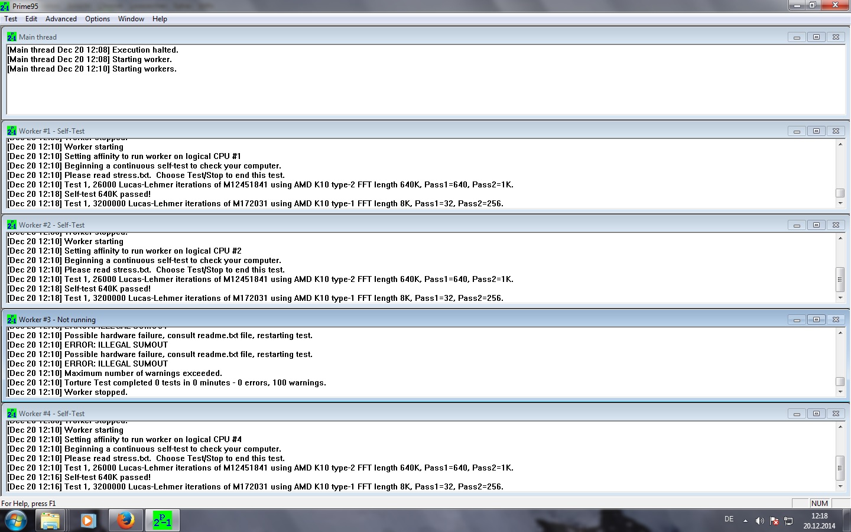Click the Action Center flag icon
The width and height of the screenshot is (851, 532).
[x=774, y=521]
